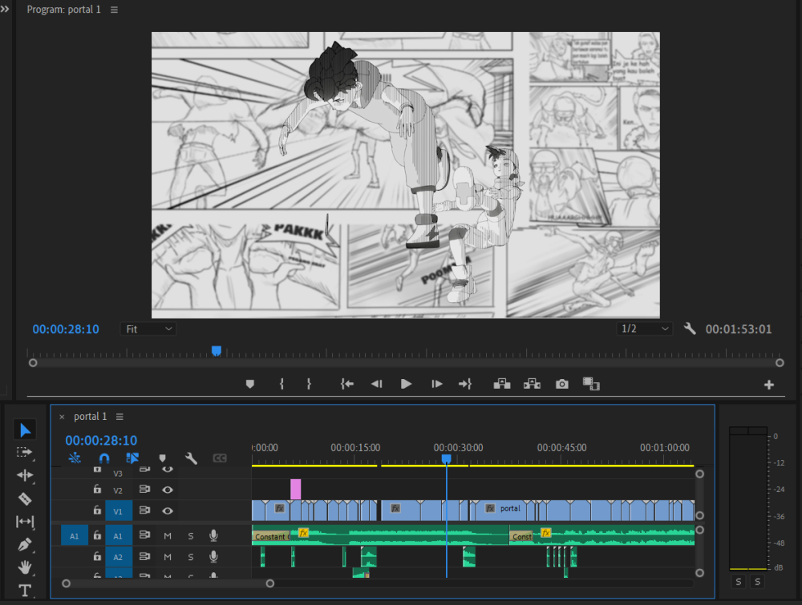The height and width of the screenshot is (605, 802).
Task: Add marker in timeline panel
Action: pos(162,458)
